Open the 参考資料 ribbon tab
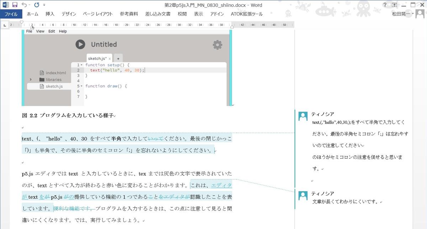427x229 pixels. [x=129, y=14]
